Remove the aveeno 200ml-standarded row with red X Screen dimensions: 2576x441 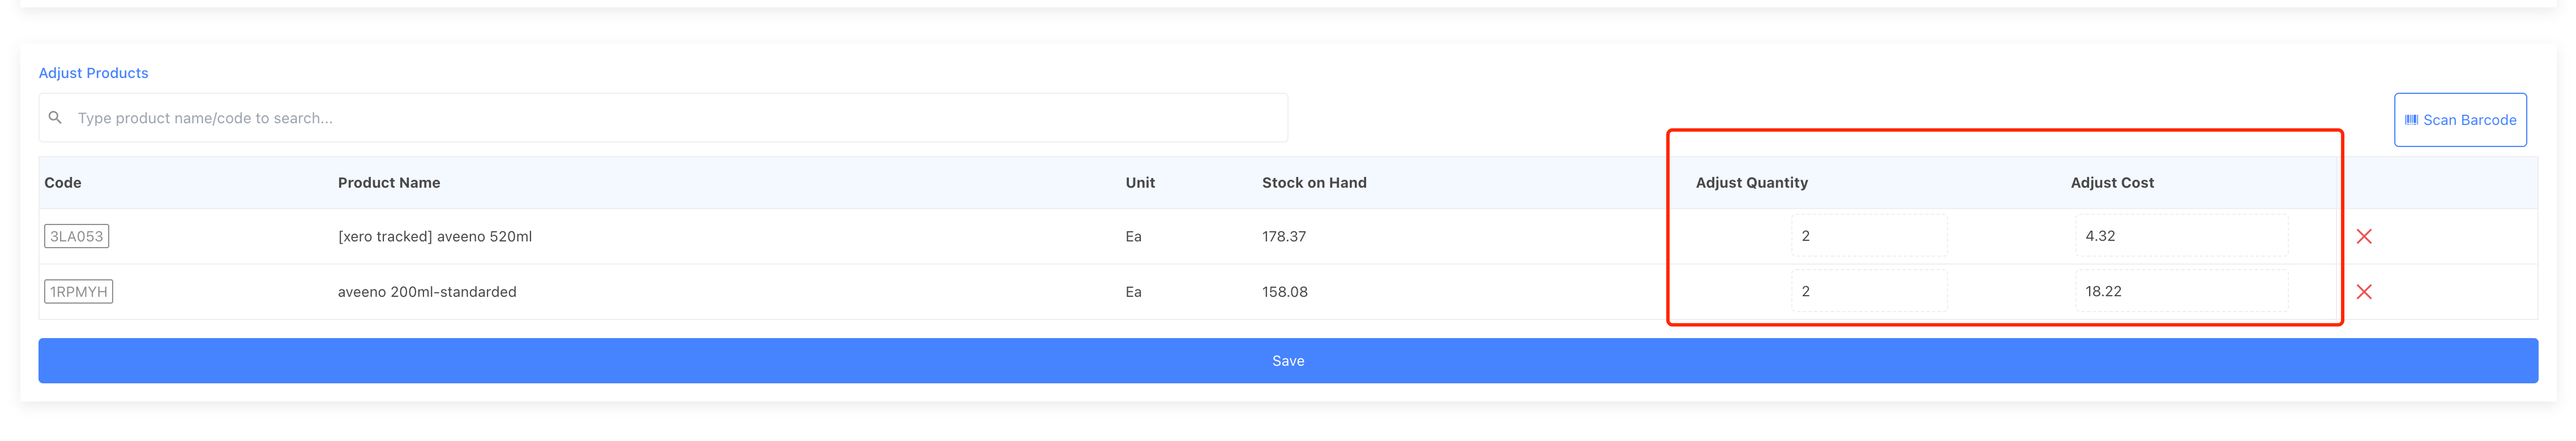coord(2364,292)
